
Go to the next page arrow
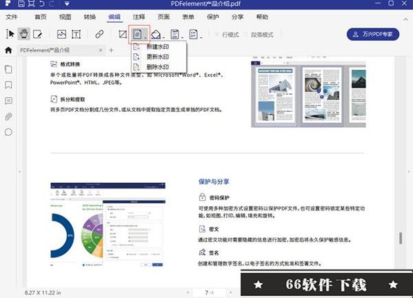(230, 292)
